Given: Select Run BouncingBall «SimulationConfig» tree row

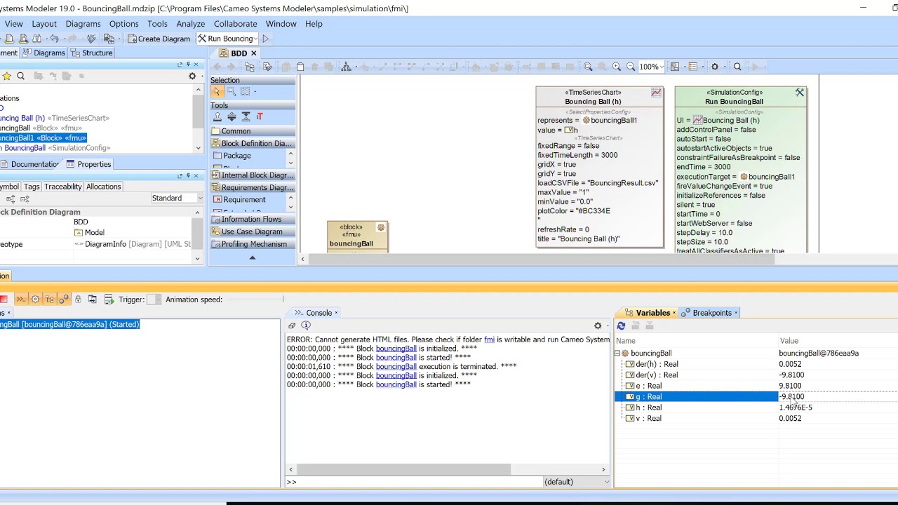Looking at the screenshot, I should click(x=55, y=148).
